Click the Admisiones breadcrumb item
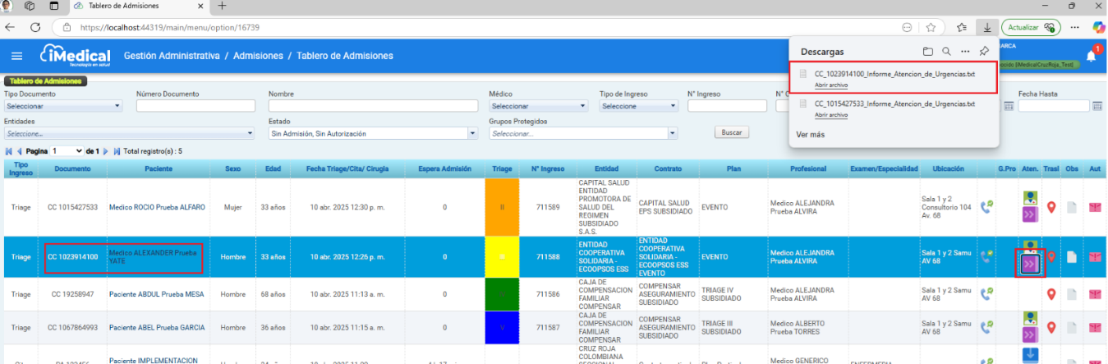This screenshot has width=1108, height=364. [x=258, y=56]
